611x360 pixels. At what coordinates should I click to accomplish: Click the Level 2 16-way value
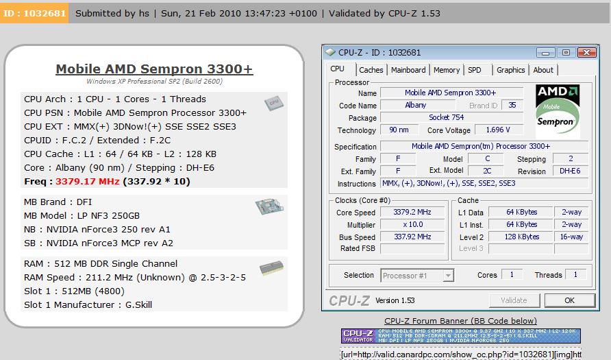pos(571,237)
